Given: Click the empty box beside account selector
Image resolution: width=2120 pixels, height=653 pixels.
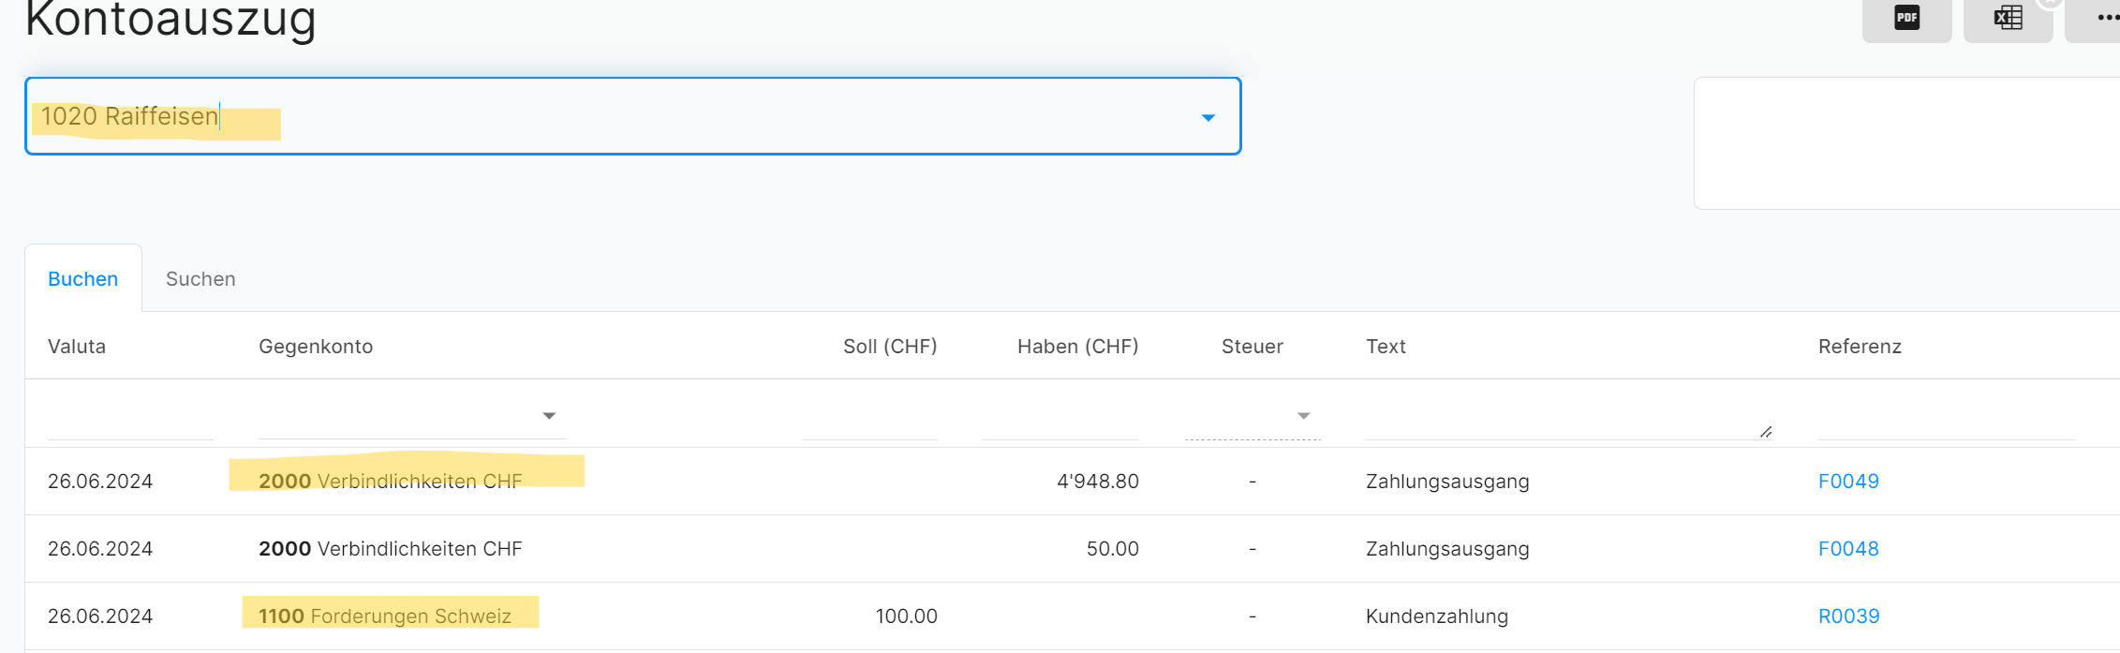Looking at the screenshot, I should pyautogui.click(x=1906, y=143).
